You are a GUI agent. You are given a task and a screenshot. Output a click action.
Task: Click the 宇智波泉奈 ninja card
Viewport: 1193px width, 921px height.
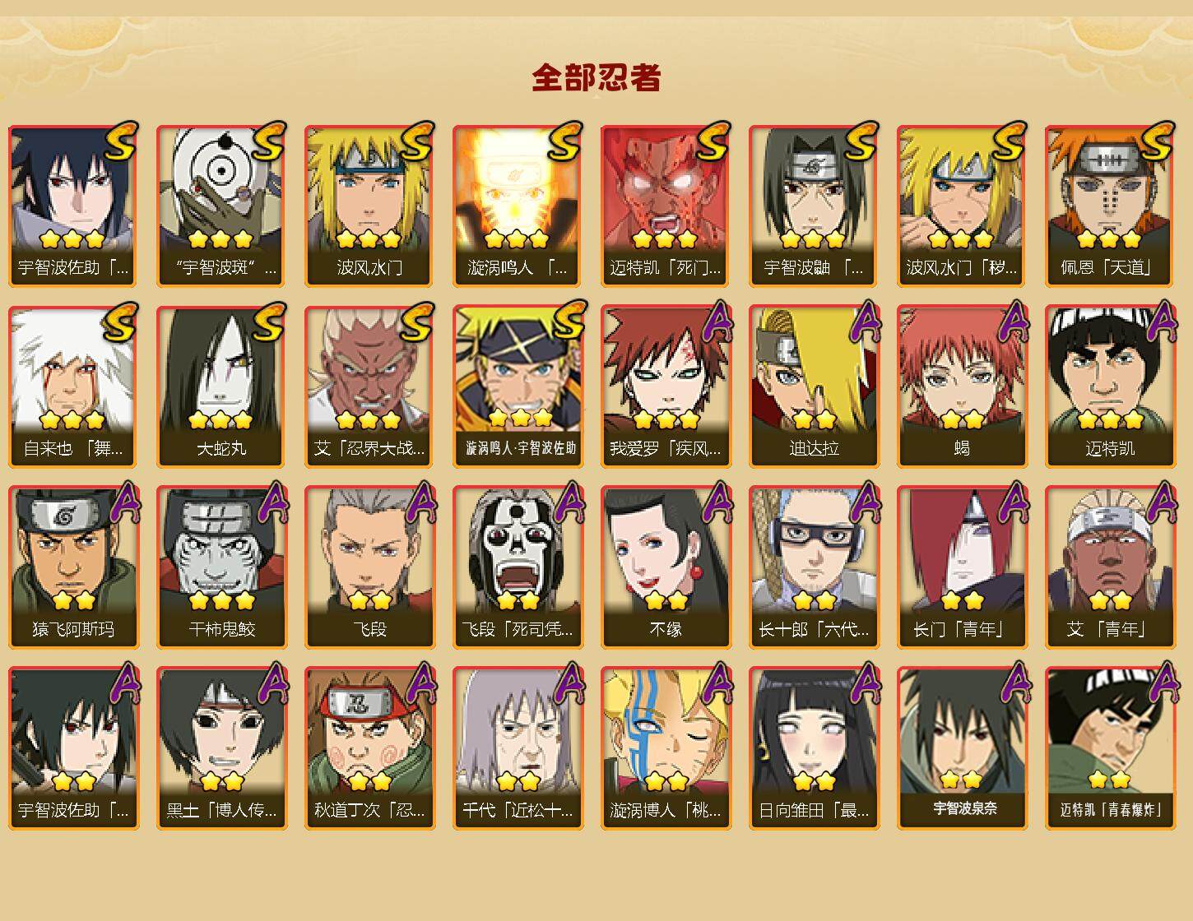tap(961, 748)
